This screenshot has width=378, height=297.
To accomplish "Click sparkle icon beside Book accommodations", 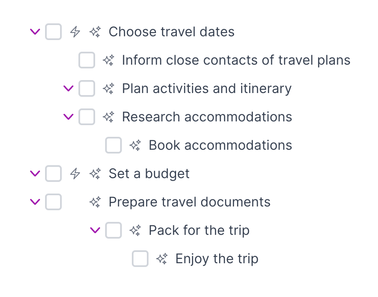I will click(x=135, y=145).
